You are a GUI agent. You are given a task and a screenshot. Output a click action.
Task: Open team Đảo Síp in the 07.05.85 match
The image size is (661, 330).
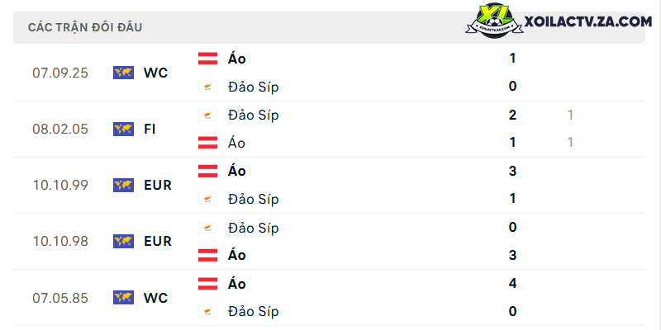tap(254, 312)
